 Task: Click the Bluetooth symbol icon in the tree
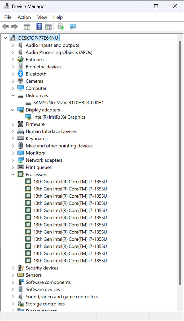point(21,74)
